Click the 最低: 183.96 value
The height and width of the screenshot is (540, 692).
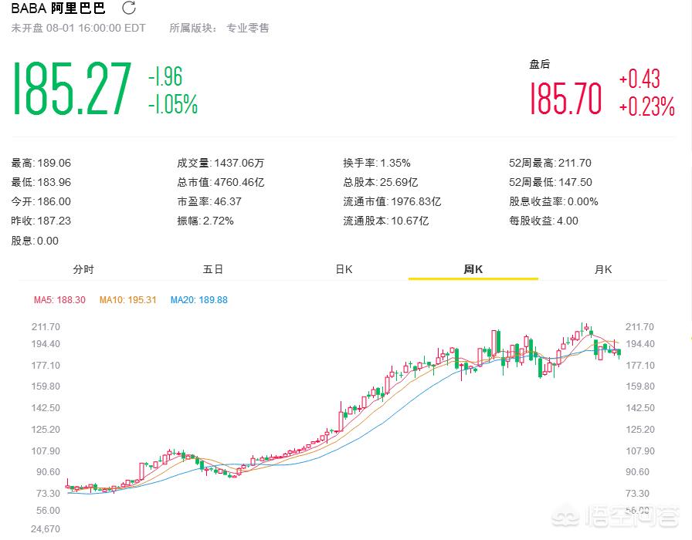pos(41,183)
